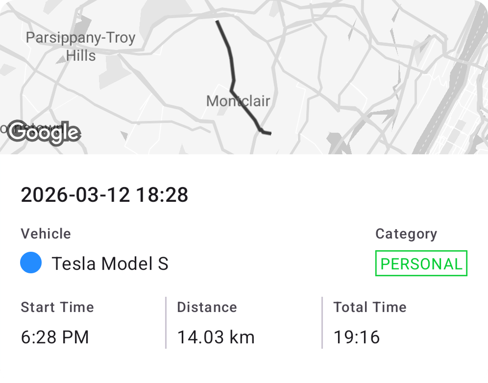
Task: Click the Distance column header
Action: tap(207, 307)
